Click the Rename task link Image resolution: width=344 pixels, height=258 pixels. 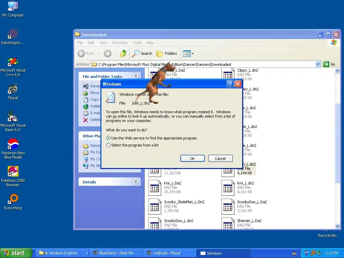tap(92, 86)
